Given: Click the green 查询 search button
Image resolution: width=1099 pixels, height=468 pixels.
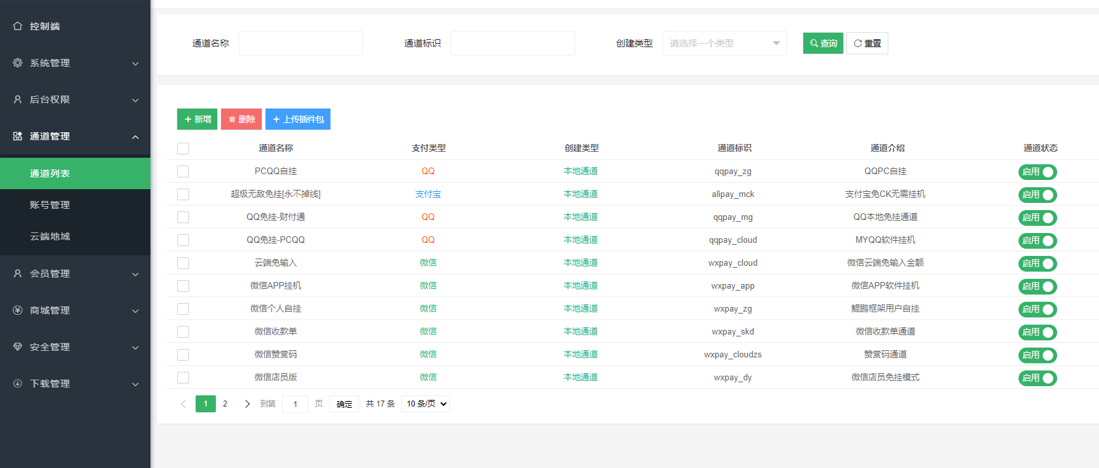Looking at the screenshot, I should [x=823, y=43].
